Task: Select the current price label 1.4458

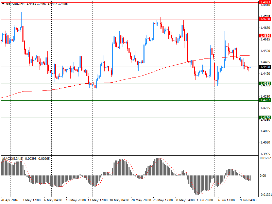Action: [x=265, y=67]
